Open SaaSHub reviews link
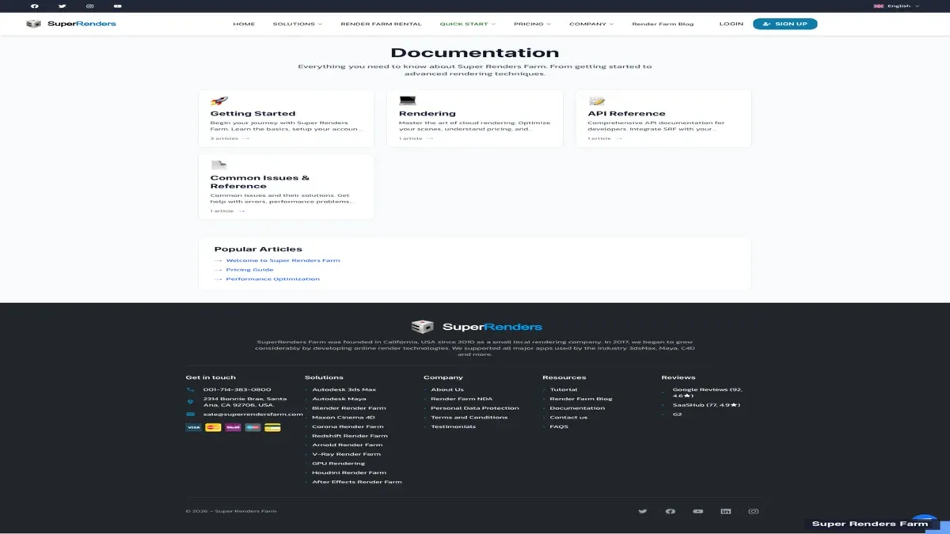The width and height of the screenshot is (950, 534). coord(706,405)
